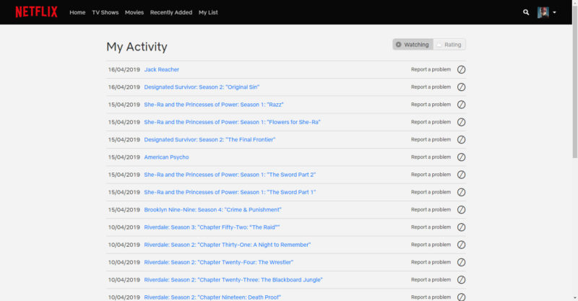Open the American Psycho title link
The image size is (578, 301).
point(166,157)
